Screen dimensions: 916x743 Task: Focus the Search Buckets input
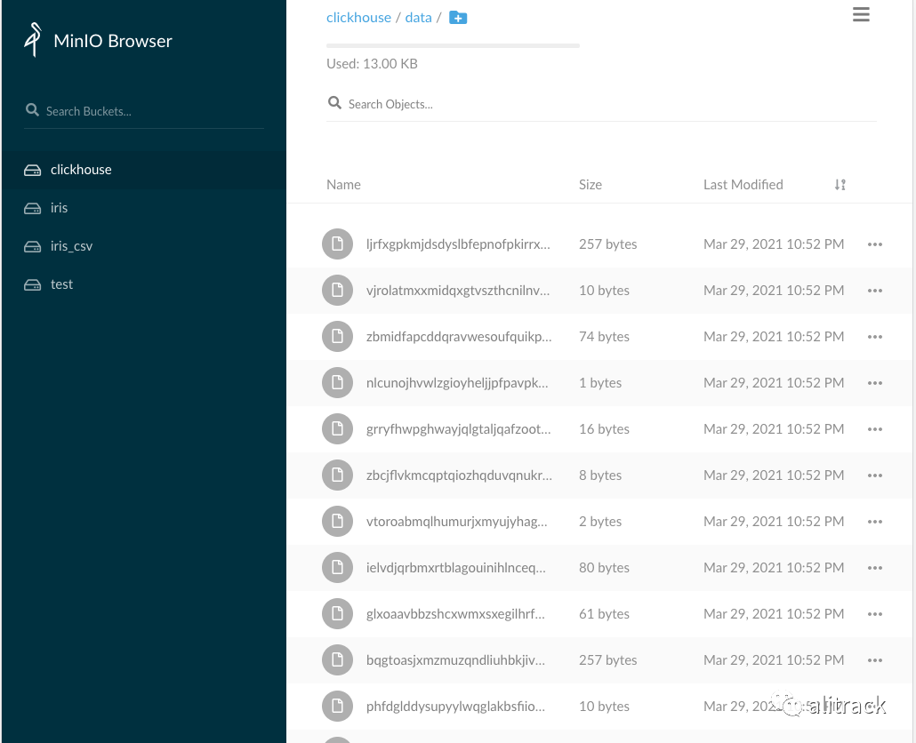151,111
